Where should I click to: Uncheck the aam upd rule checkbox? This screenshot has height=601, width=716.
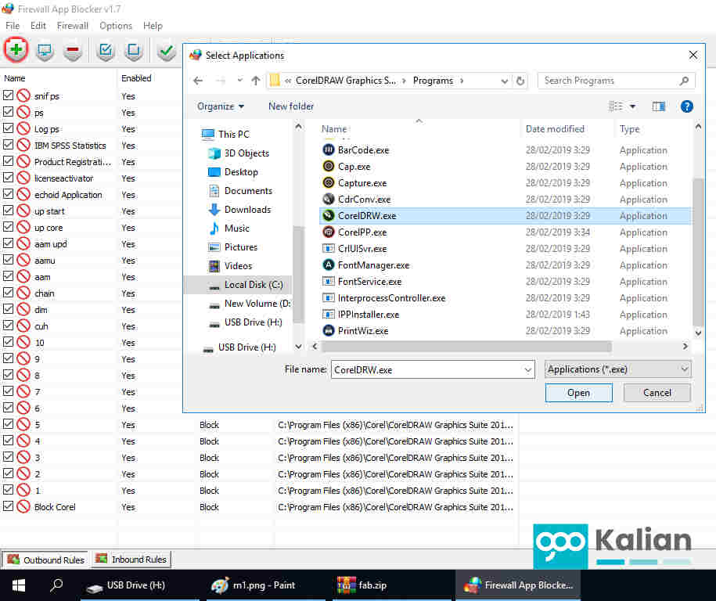(8, 243)
